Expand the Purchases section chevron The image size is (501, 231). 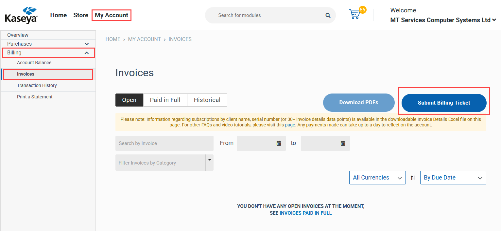(x=87, y=44)
